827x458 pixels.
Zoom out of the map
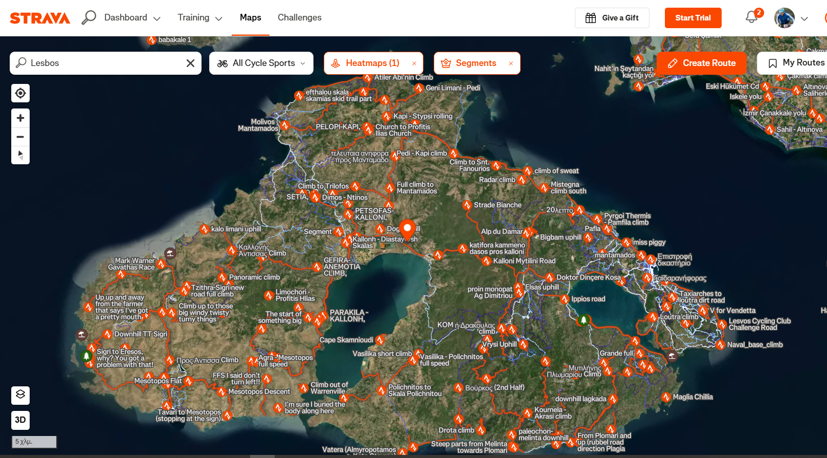[x=20, y=137]
